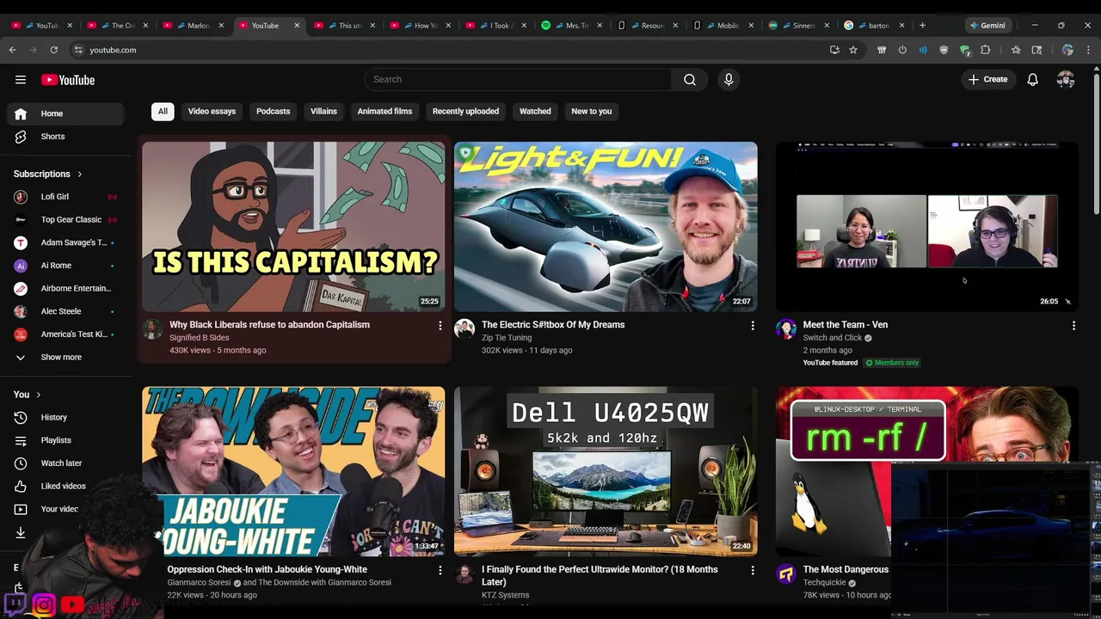This screenshot has width=1101, height=619.
Task: Close the current YouTube browser tab
Action: coord(297,25)
